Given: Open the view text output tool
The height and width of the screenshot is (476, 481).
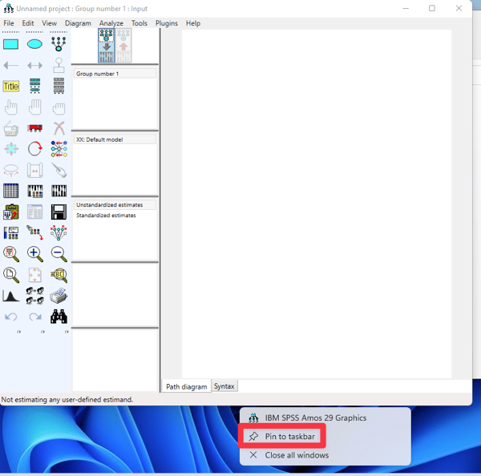Looking at the screenshot, I should pyautogui.click(x=35, y=212).
